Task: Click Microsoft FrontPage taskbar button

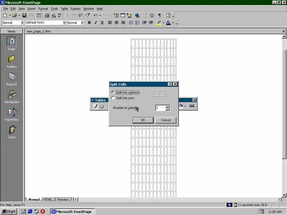Action: [x=73, y=212]
